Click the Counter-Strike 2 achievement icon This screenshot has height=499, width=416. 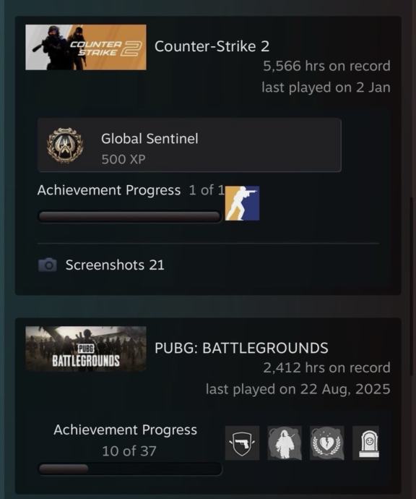tap(242, 203)
